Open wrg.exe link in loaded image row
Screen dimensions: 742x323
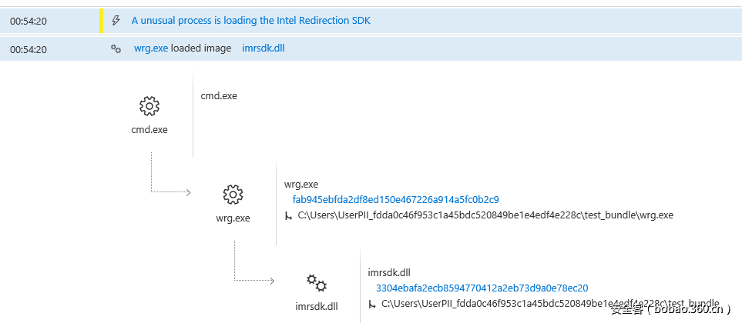click(x=150, y=48)
